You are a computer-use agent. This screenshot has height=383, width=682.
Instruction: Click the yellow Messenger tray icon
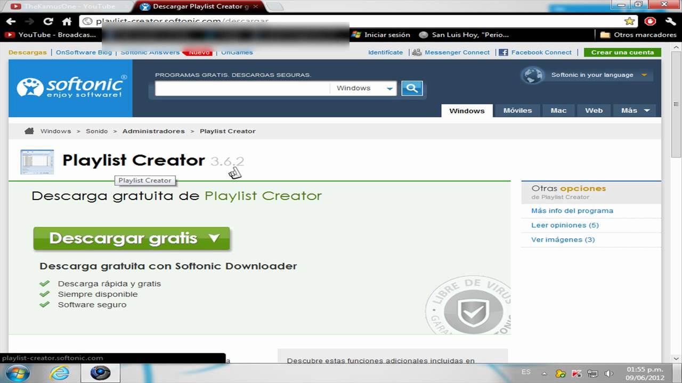[561, 373]
